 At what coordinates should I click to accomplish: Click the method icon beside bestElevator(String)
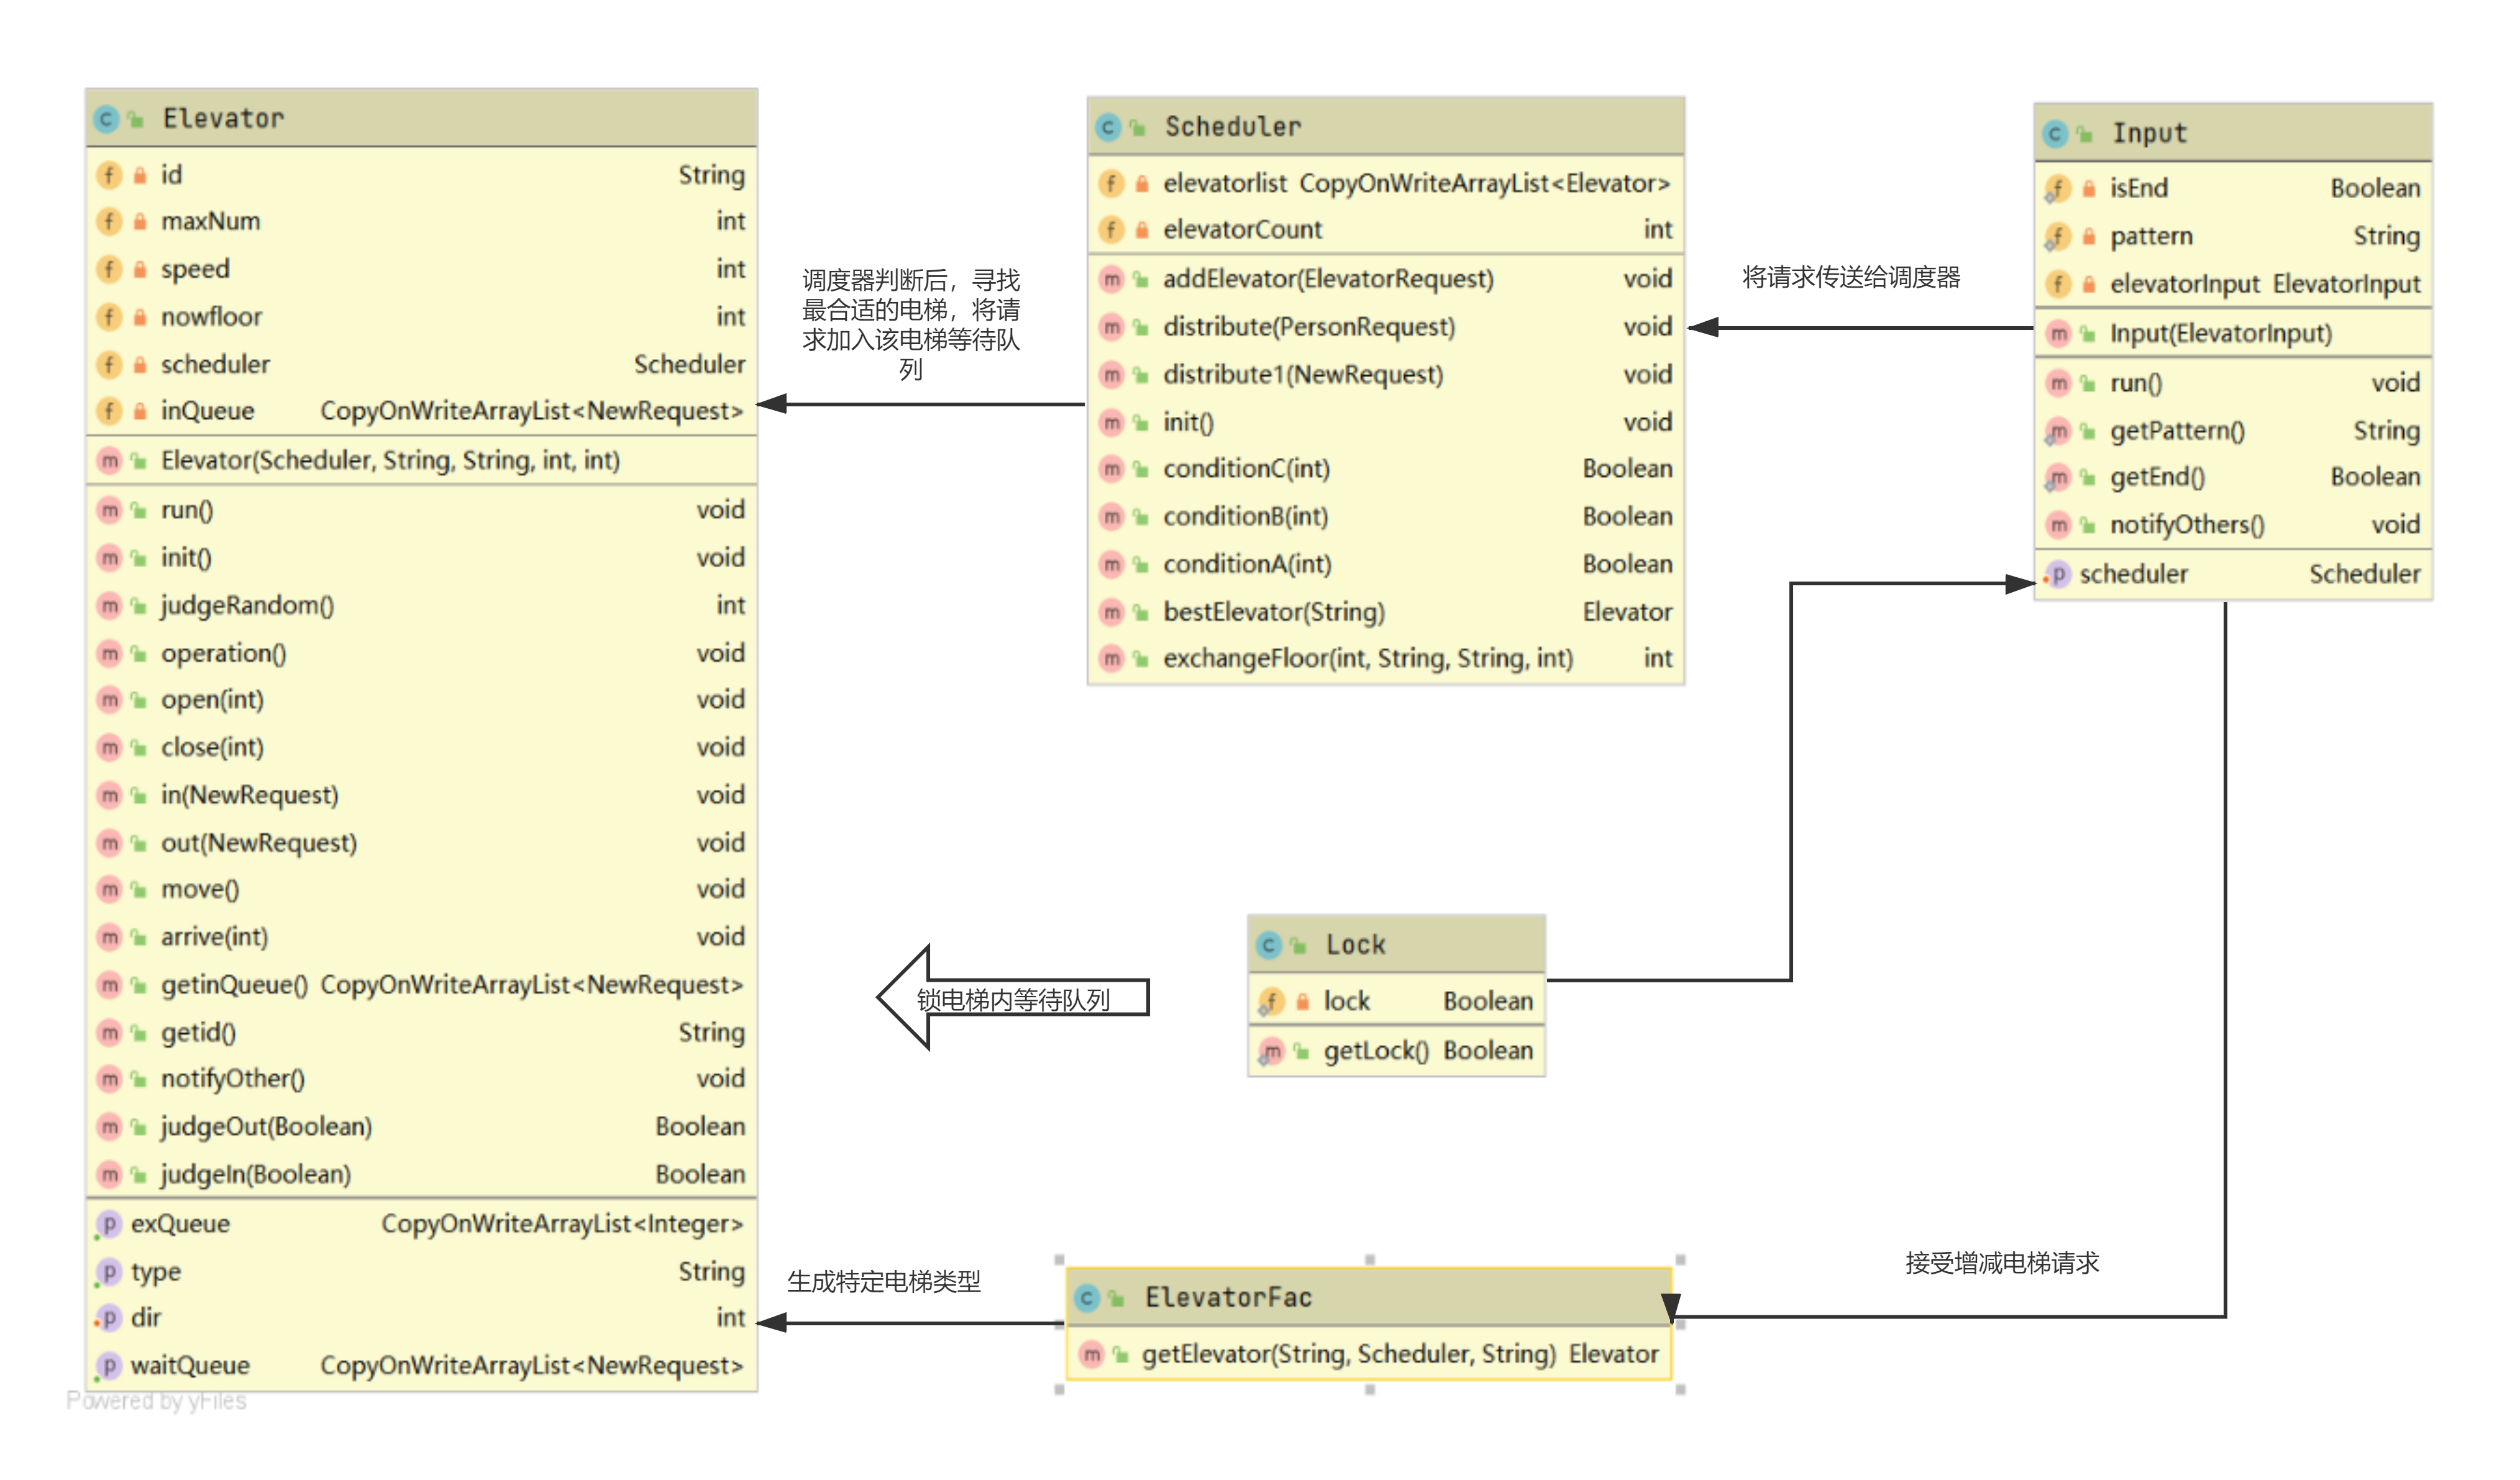coord(1111,612)
